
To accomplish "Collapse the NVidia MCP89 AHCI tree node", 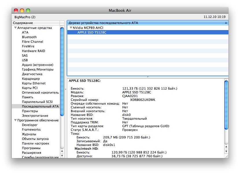I will coord(71,28).
